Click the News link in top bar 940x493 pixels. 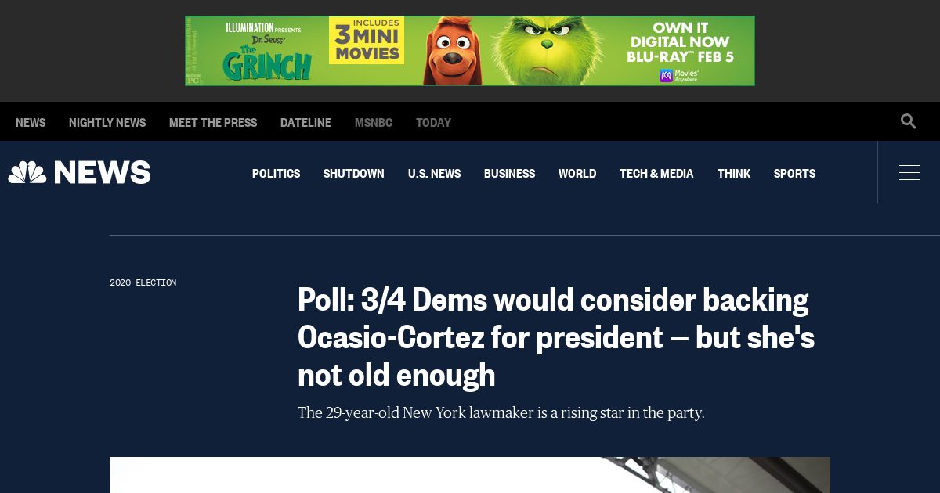(31, 123)
